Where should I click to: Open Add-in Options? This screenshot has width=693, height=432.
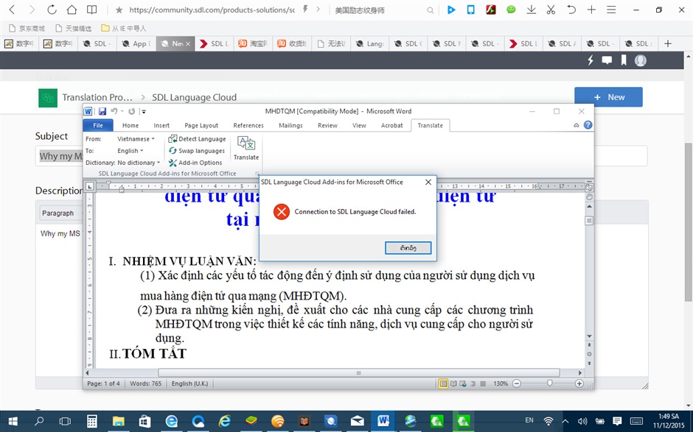195,163
